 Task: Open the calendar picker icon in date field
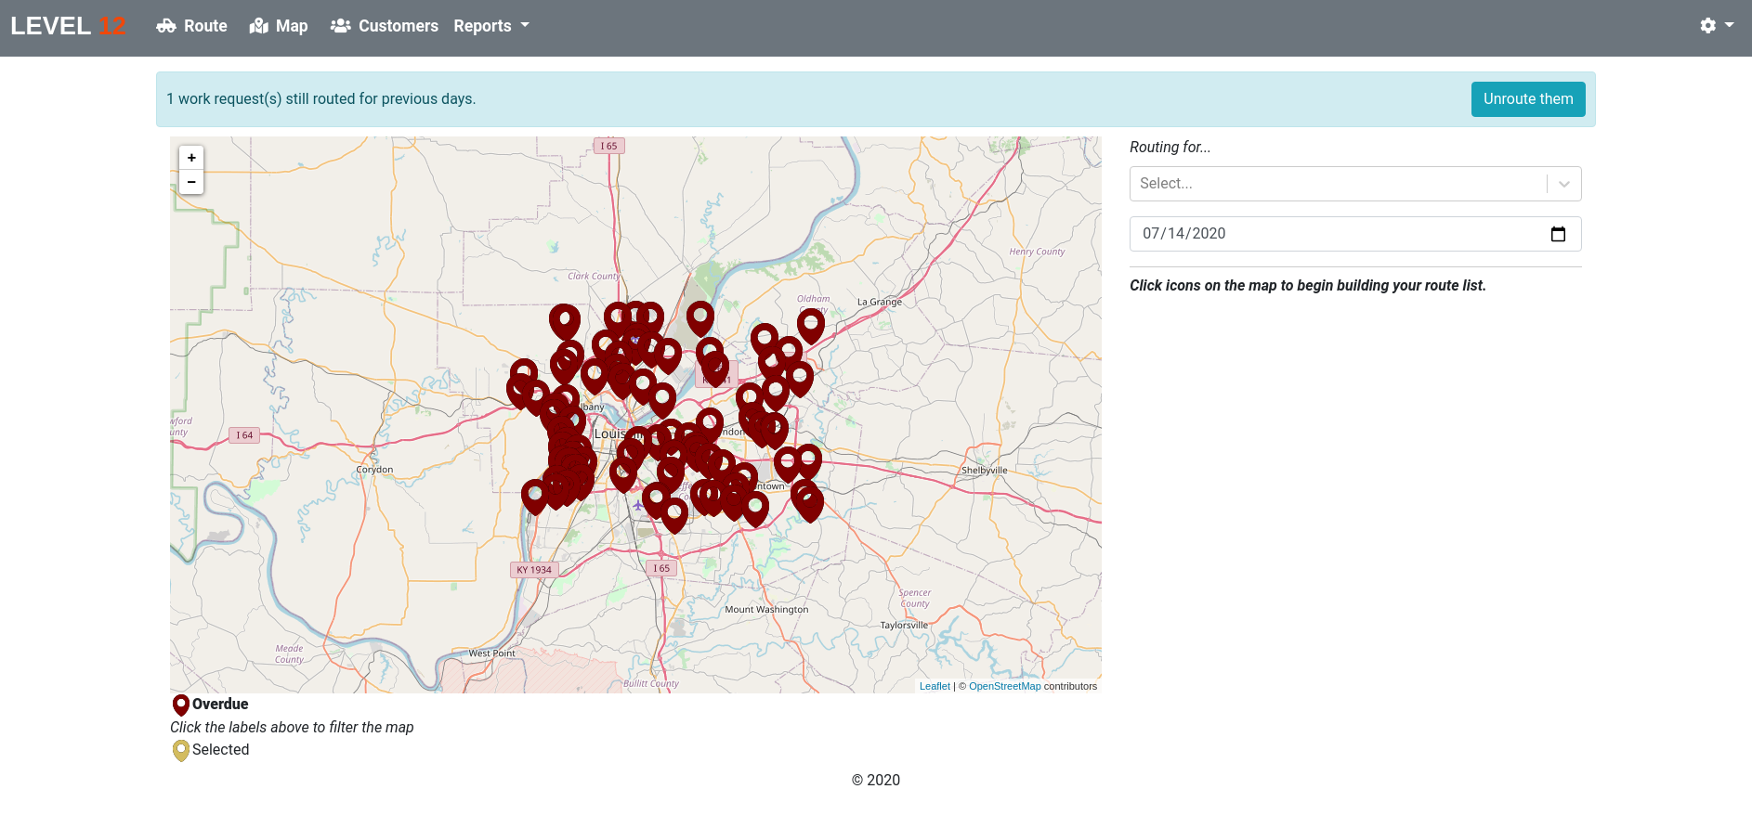(x=1558, y=234)
